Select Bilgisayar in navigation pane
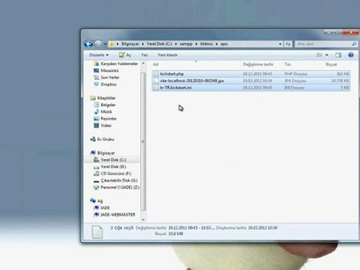360x270 pixels. click(102, 153)
